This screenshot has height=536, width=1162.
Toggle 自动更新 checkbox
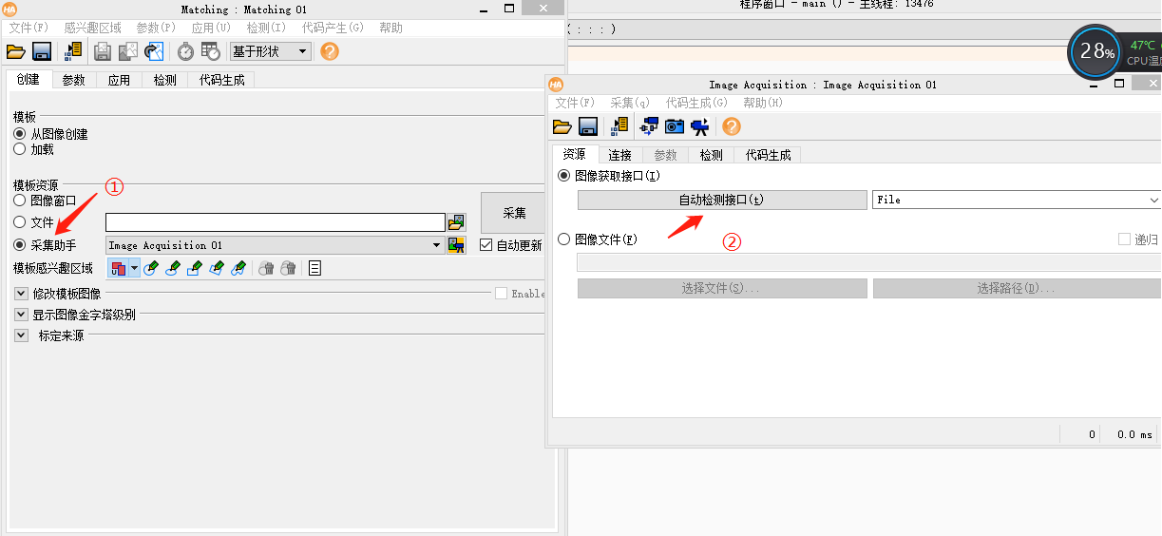pyautogui.click(x=486, y=245)
